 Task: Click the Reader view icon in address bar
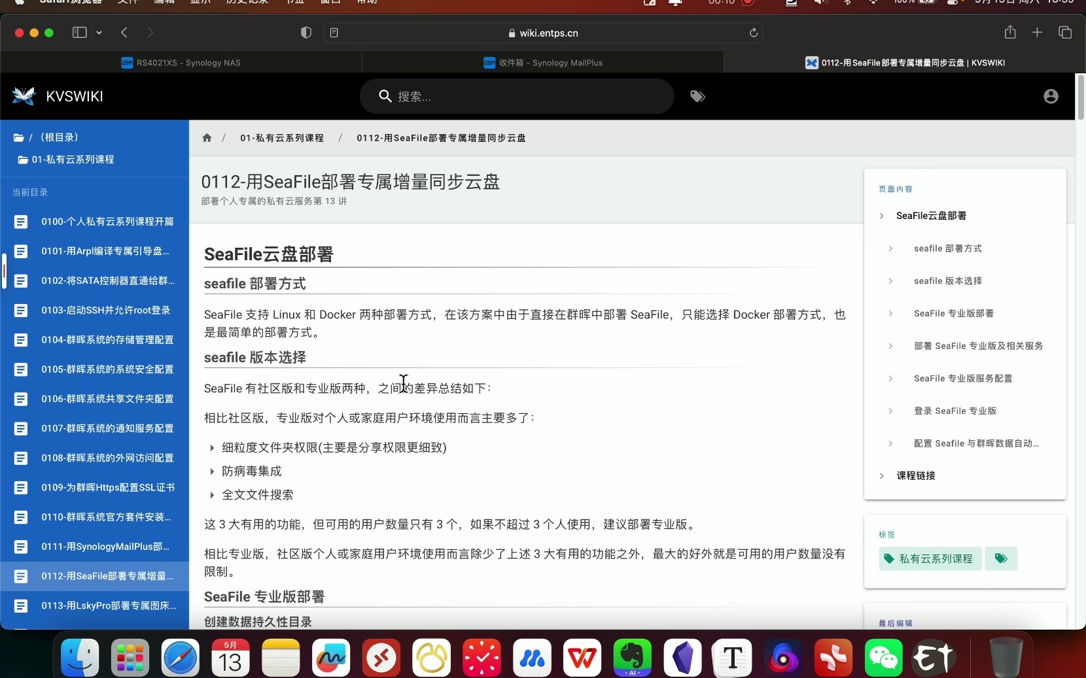pyautogui.click(x=334, y=33)
